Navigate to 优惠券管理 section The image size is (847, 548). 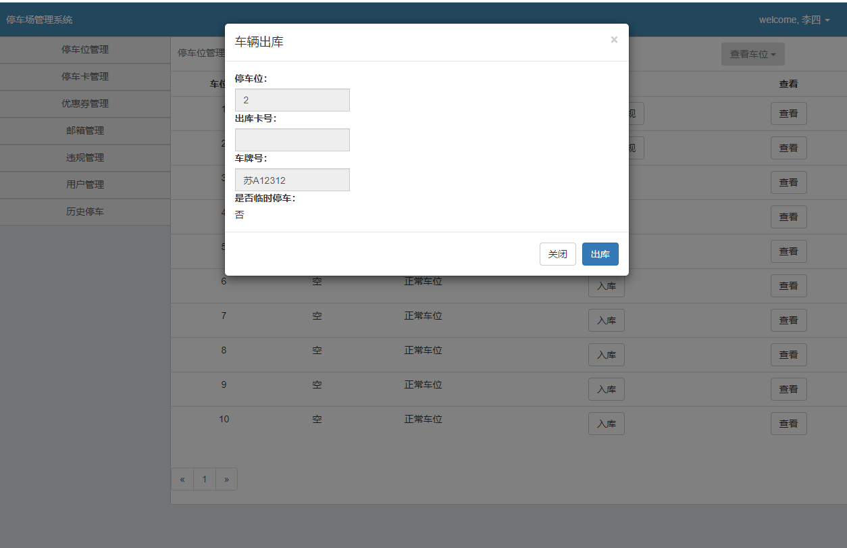[x=85, y=103]
